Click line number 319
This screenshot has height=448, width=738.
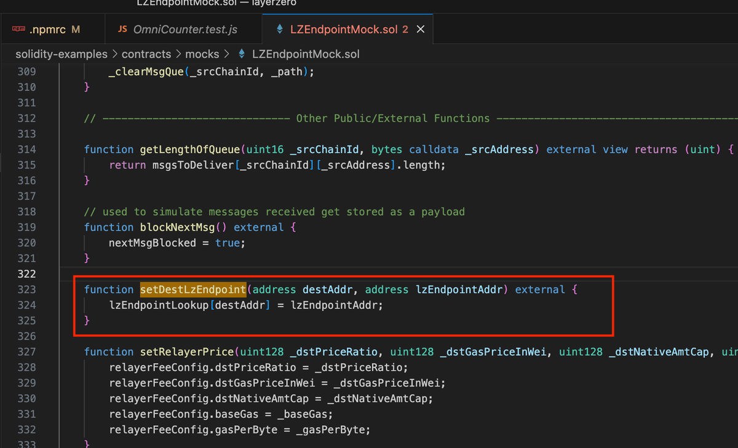[26, 227]
